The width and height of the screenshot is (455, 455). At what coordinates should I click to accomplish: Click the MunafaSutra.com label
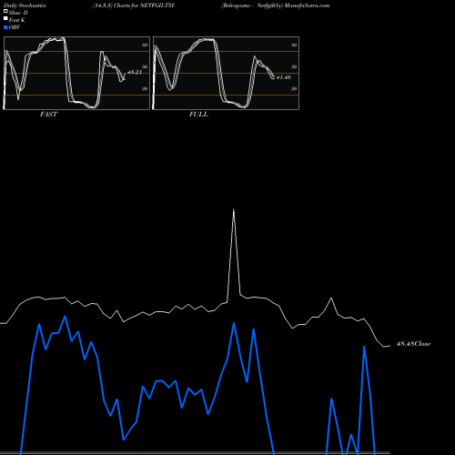307,5
